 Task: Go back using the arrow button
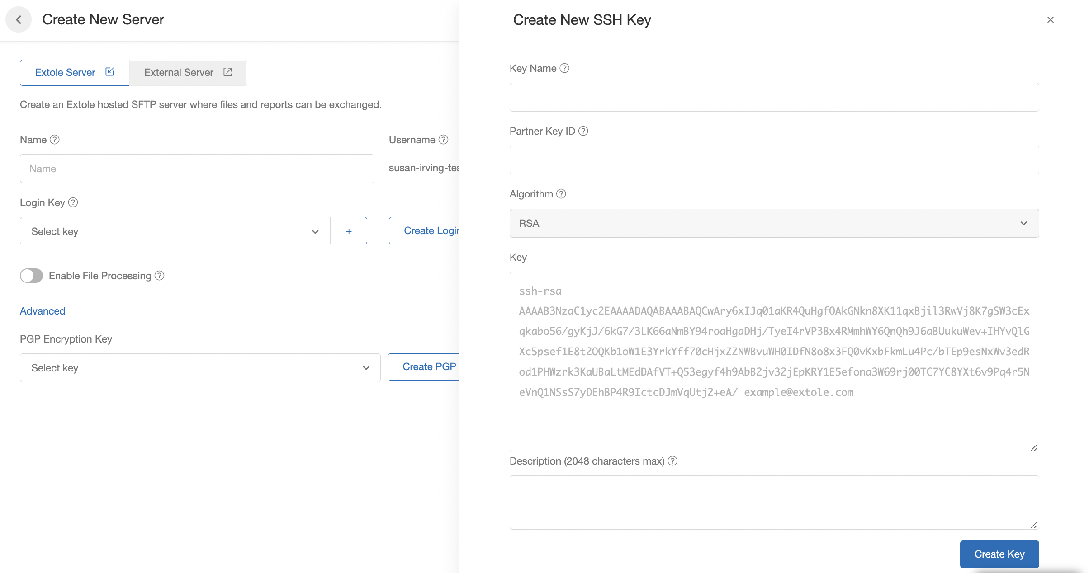click(x=19, y=19)
